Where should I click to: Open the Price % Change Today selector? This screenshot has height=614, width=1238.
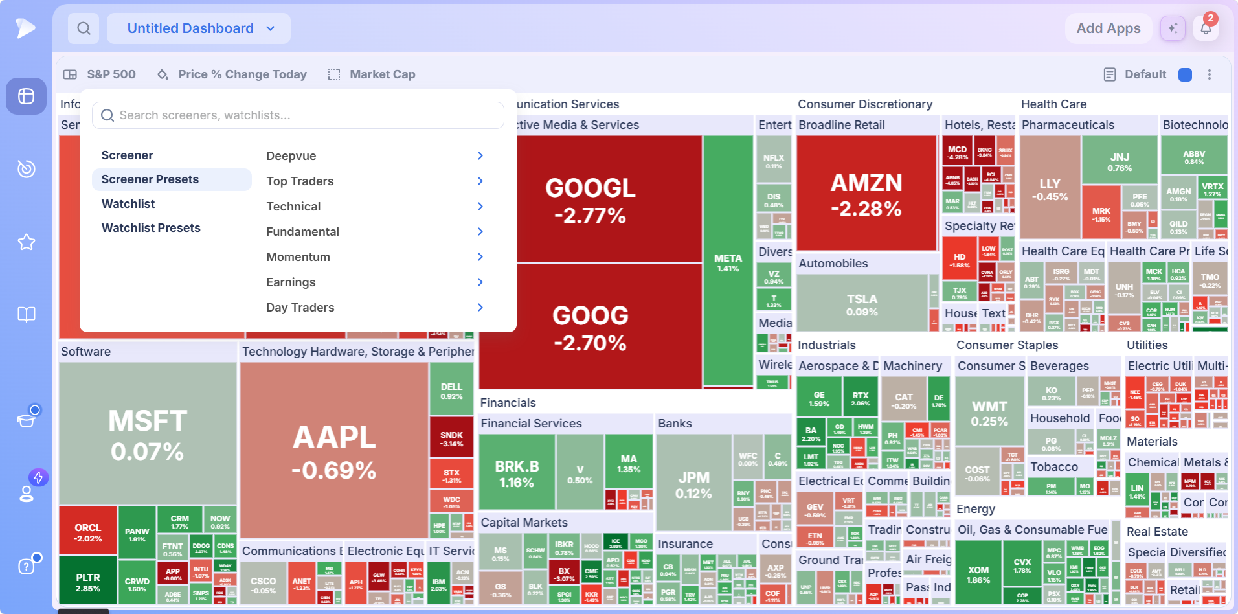pyautogui.click(x=232, y=74)
